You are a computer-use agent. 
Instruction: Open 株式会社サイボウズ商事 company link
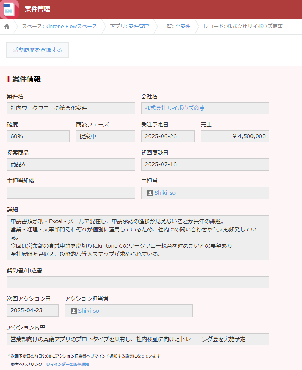tap(175, 108)
